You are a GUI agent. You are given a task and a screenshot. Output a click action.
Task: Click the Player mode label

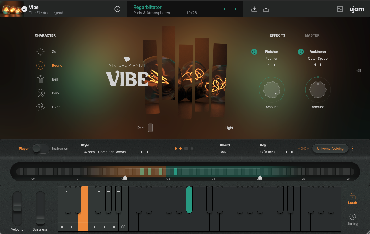[24, 149]
